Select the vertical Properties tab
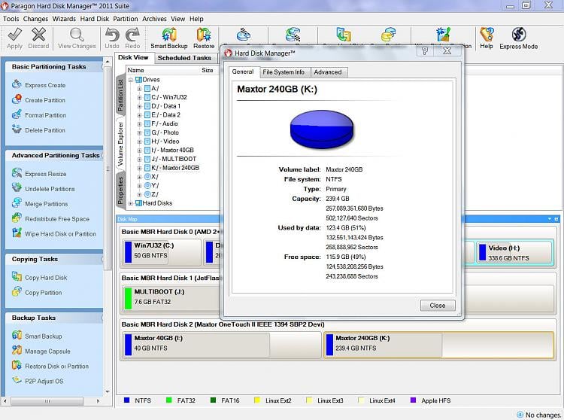This screenshot has height=420, width=564. [120, 190]
